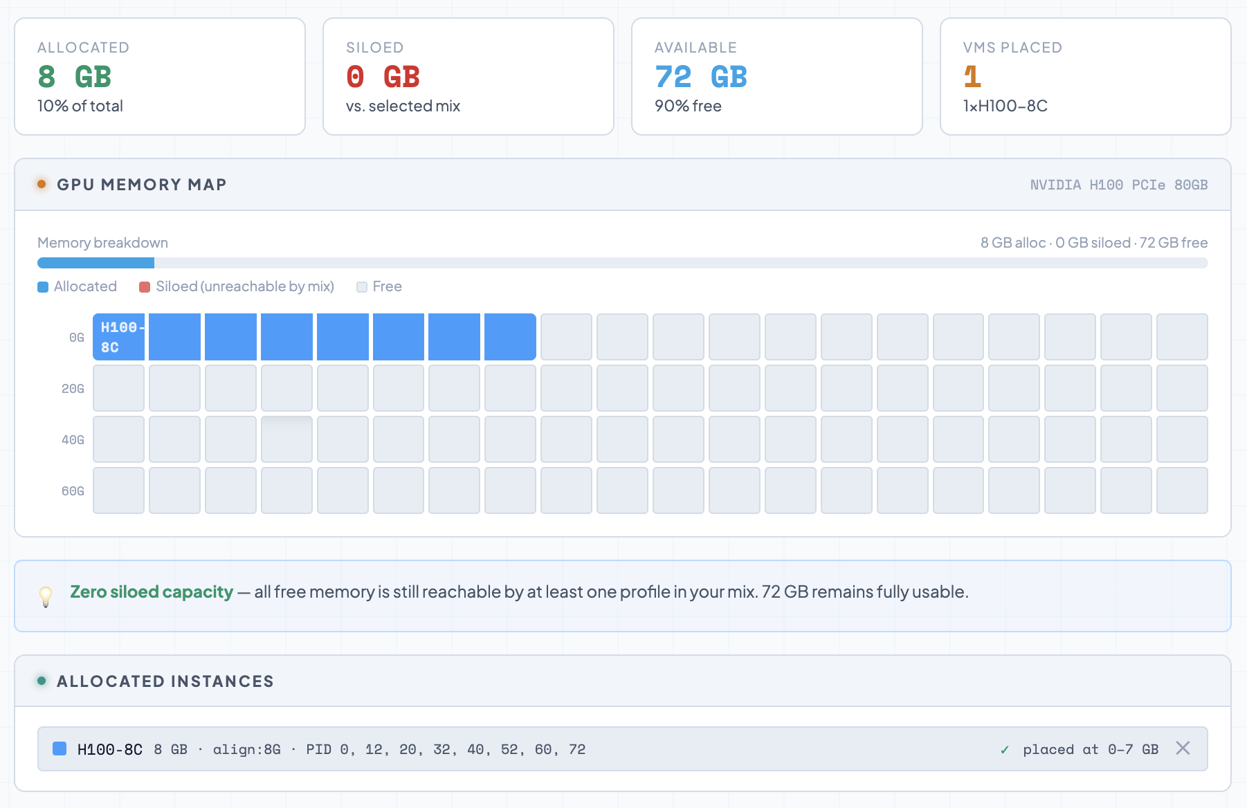
Task: Click the last cell in the 60G row
Action: pyautogui.click(x=1181, y=490)
